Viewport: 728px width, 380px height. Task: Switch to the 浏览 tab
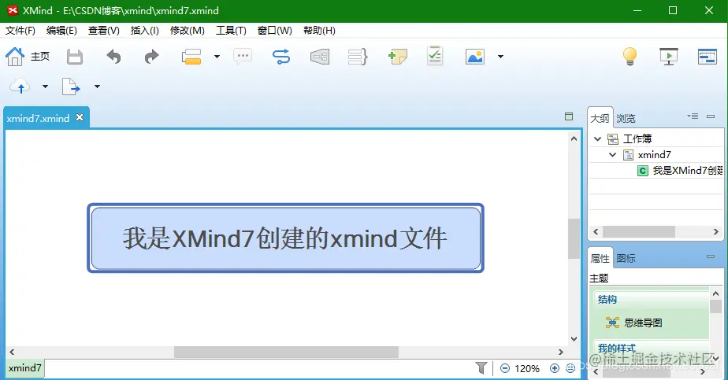point(626,119)
